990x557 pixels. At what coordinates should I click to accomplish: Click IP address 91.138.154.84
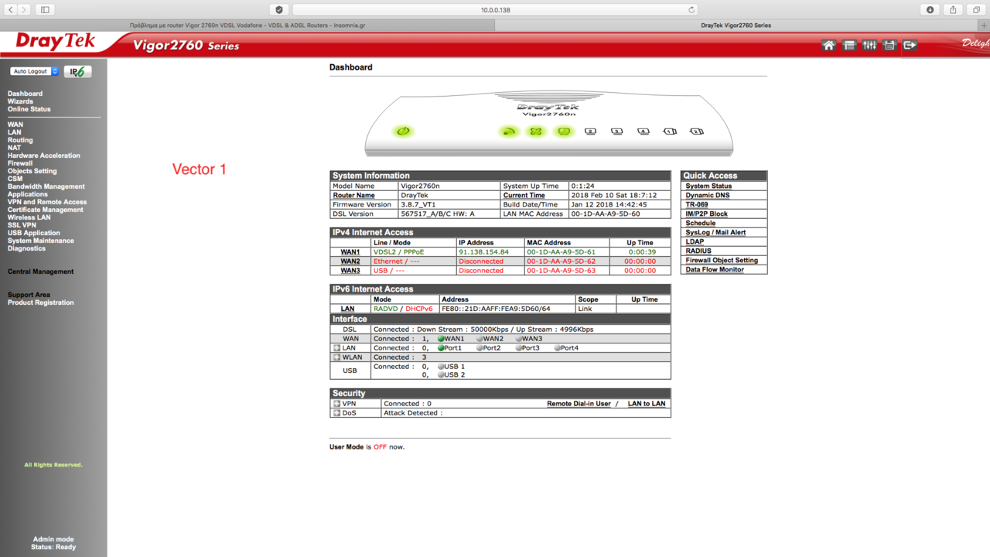click(x=484, y=252)
